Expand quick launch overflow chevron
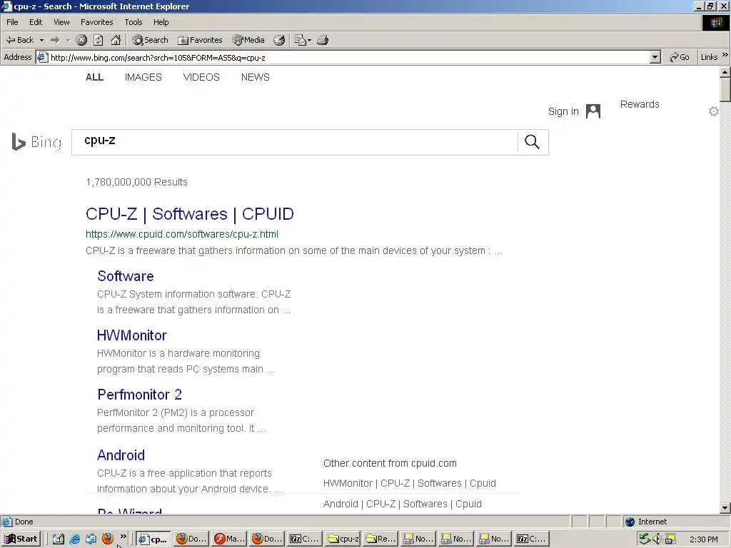 click(123, 537)
